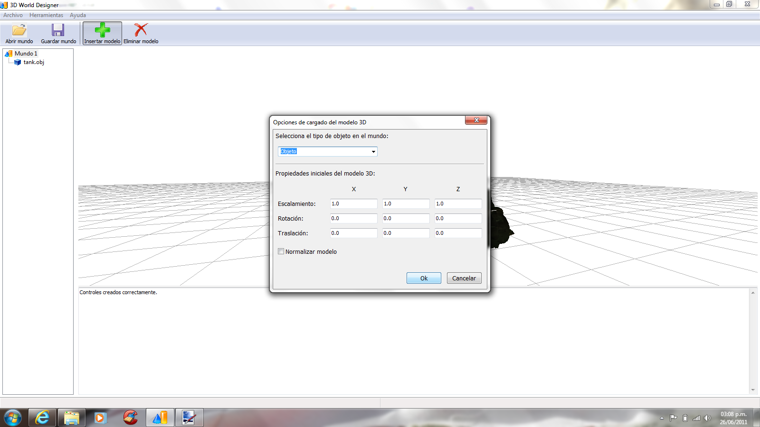Open the Archivo menu
Image resolution: width=760 pixels, height=427 pixels.
coord(13,15)
